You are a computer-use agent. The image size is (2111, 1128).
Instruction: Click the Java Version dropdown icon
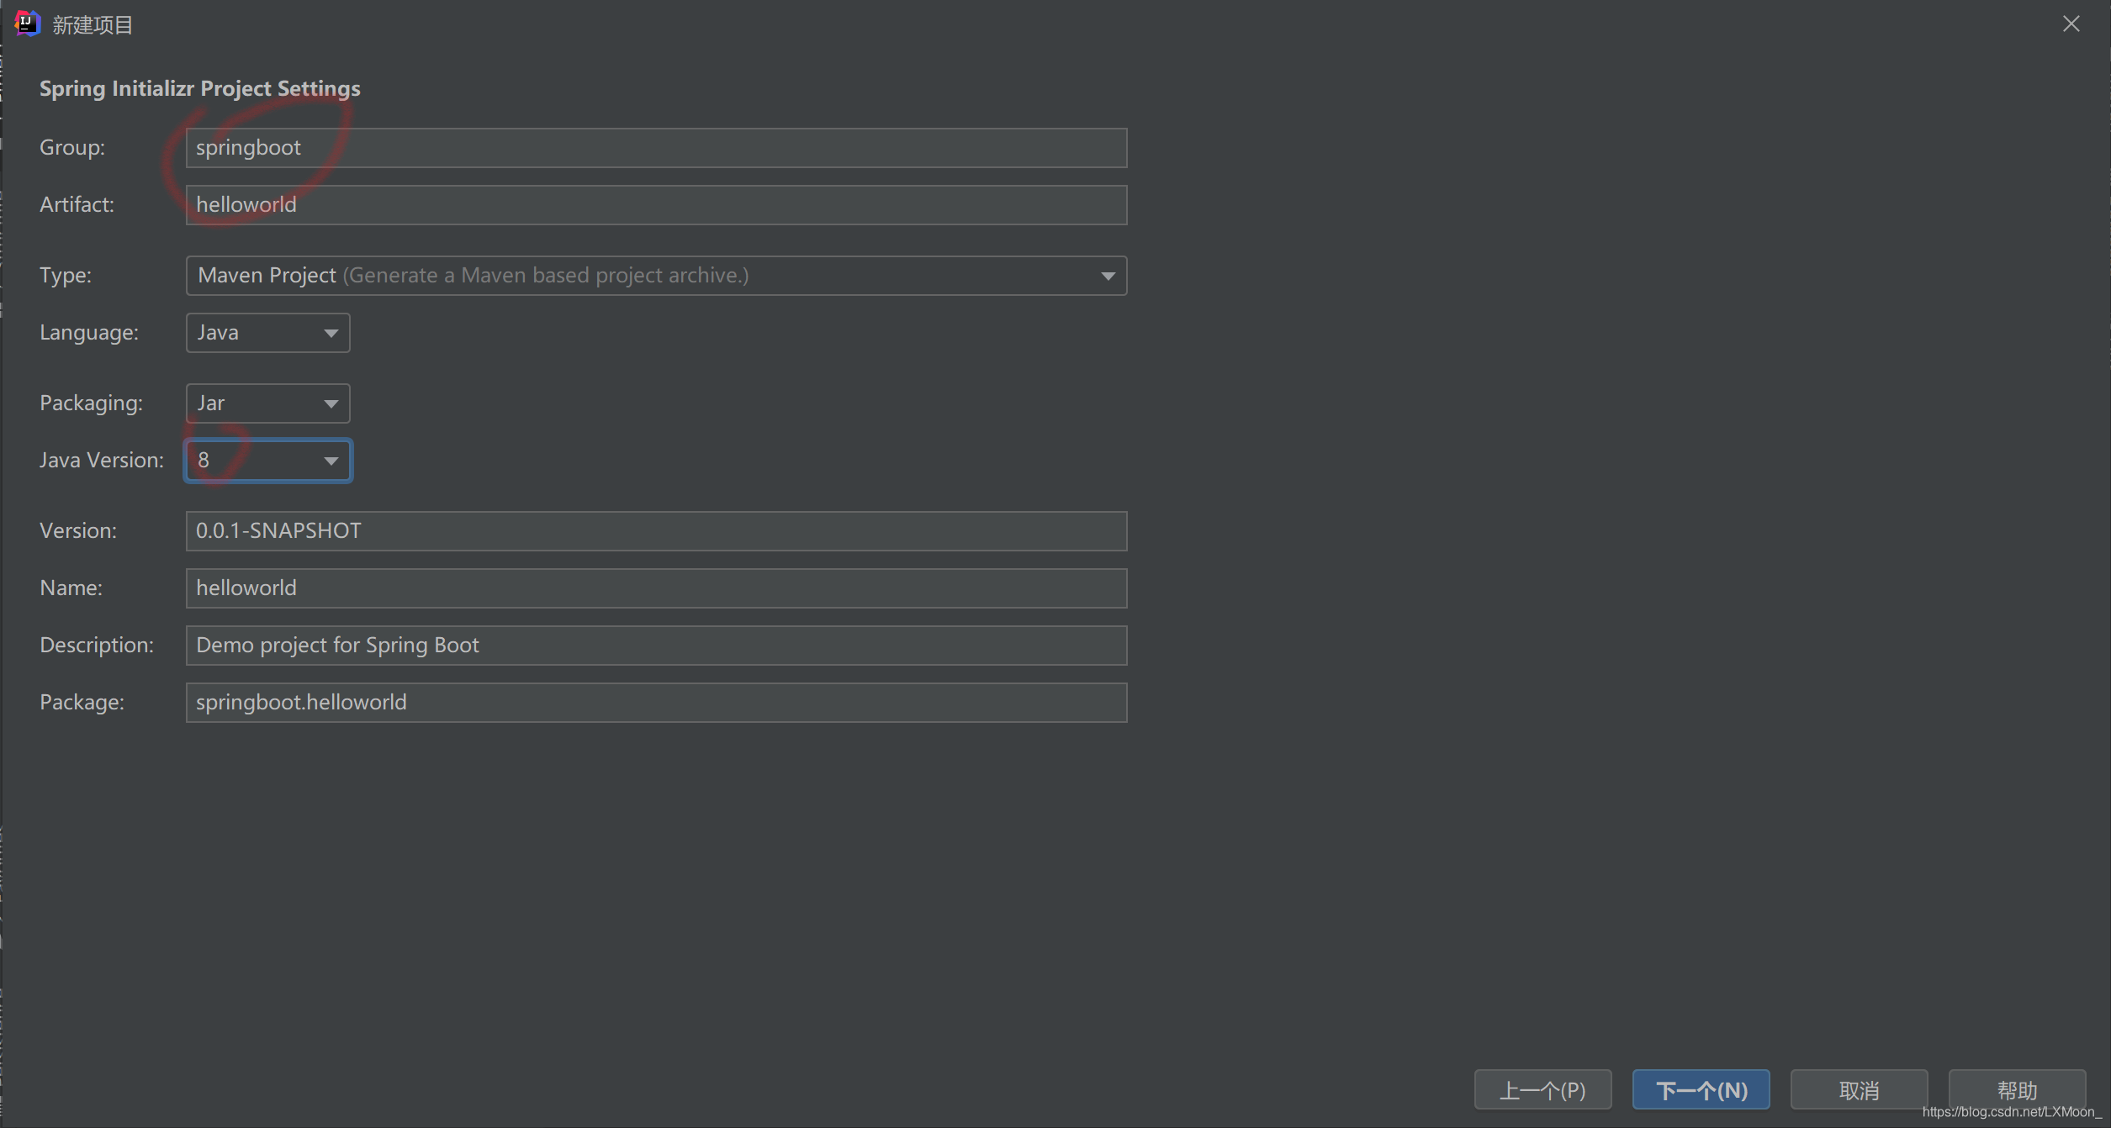tap(331, 459)
